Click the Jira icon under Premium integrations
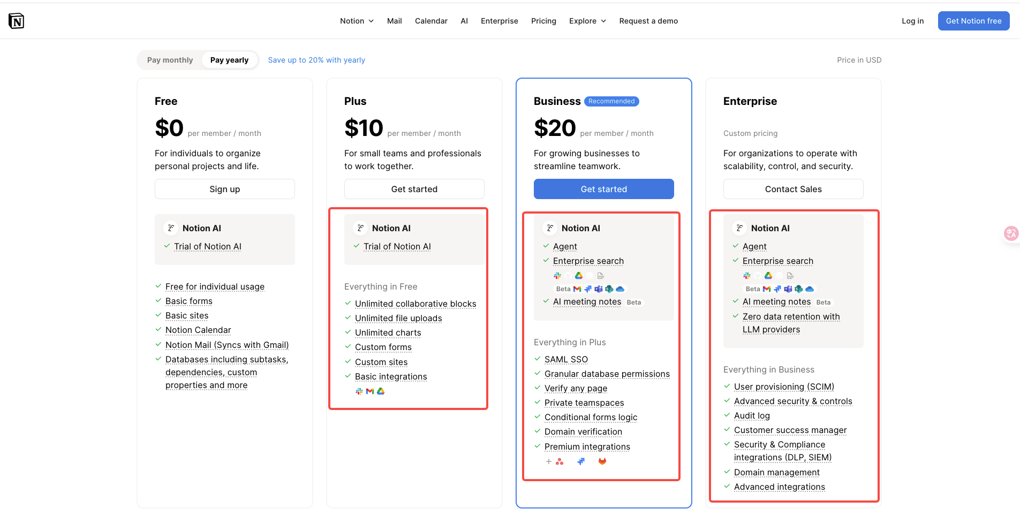 581,461
